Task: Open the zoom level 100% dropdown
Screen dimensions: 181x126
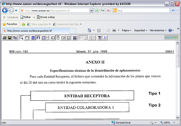Action: click(x=177, y=123)
